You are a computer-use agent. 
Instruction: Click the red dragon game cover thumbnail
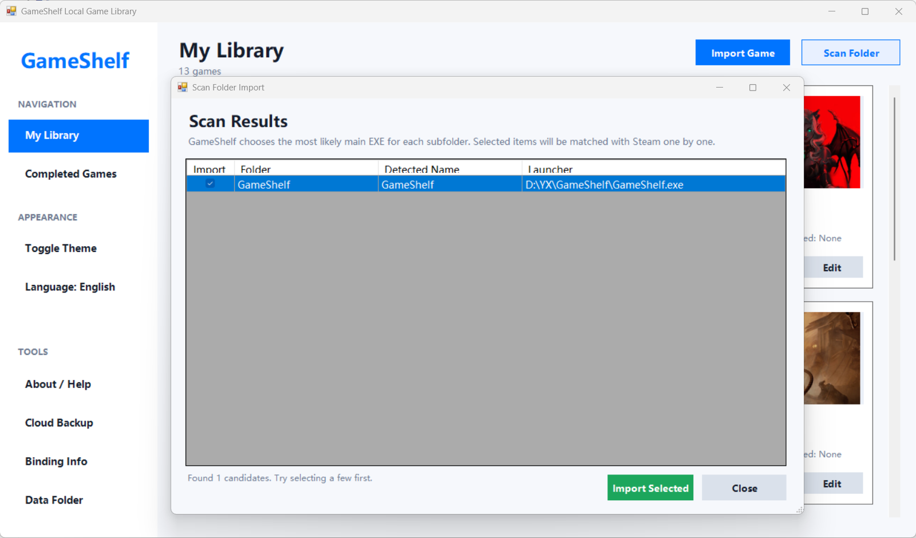coord(832,142)
